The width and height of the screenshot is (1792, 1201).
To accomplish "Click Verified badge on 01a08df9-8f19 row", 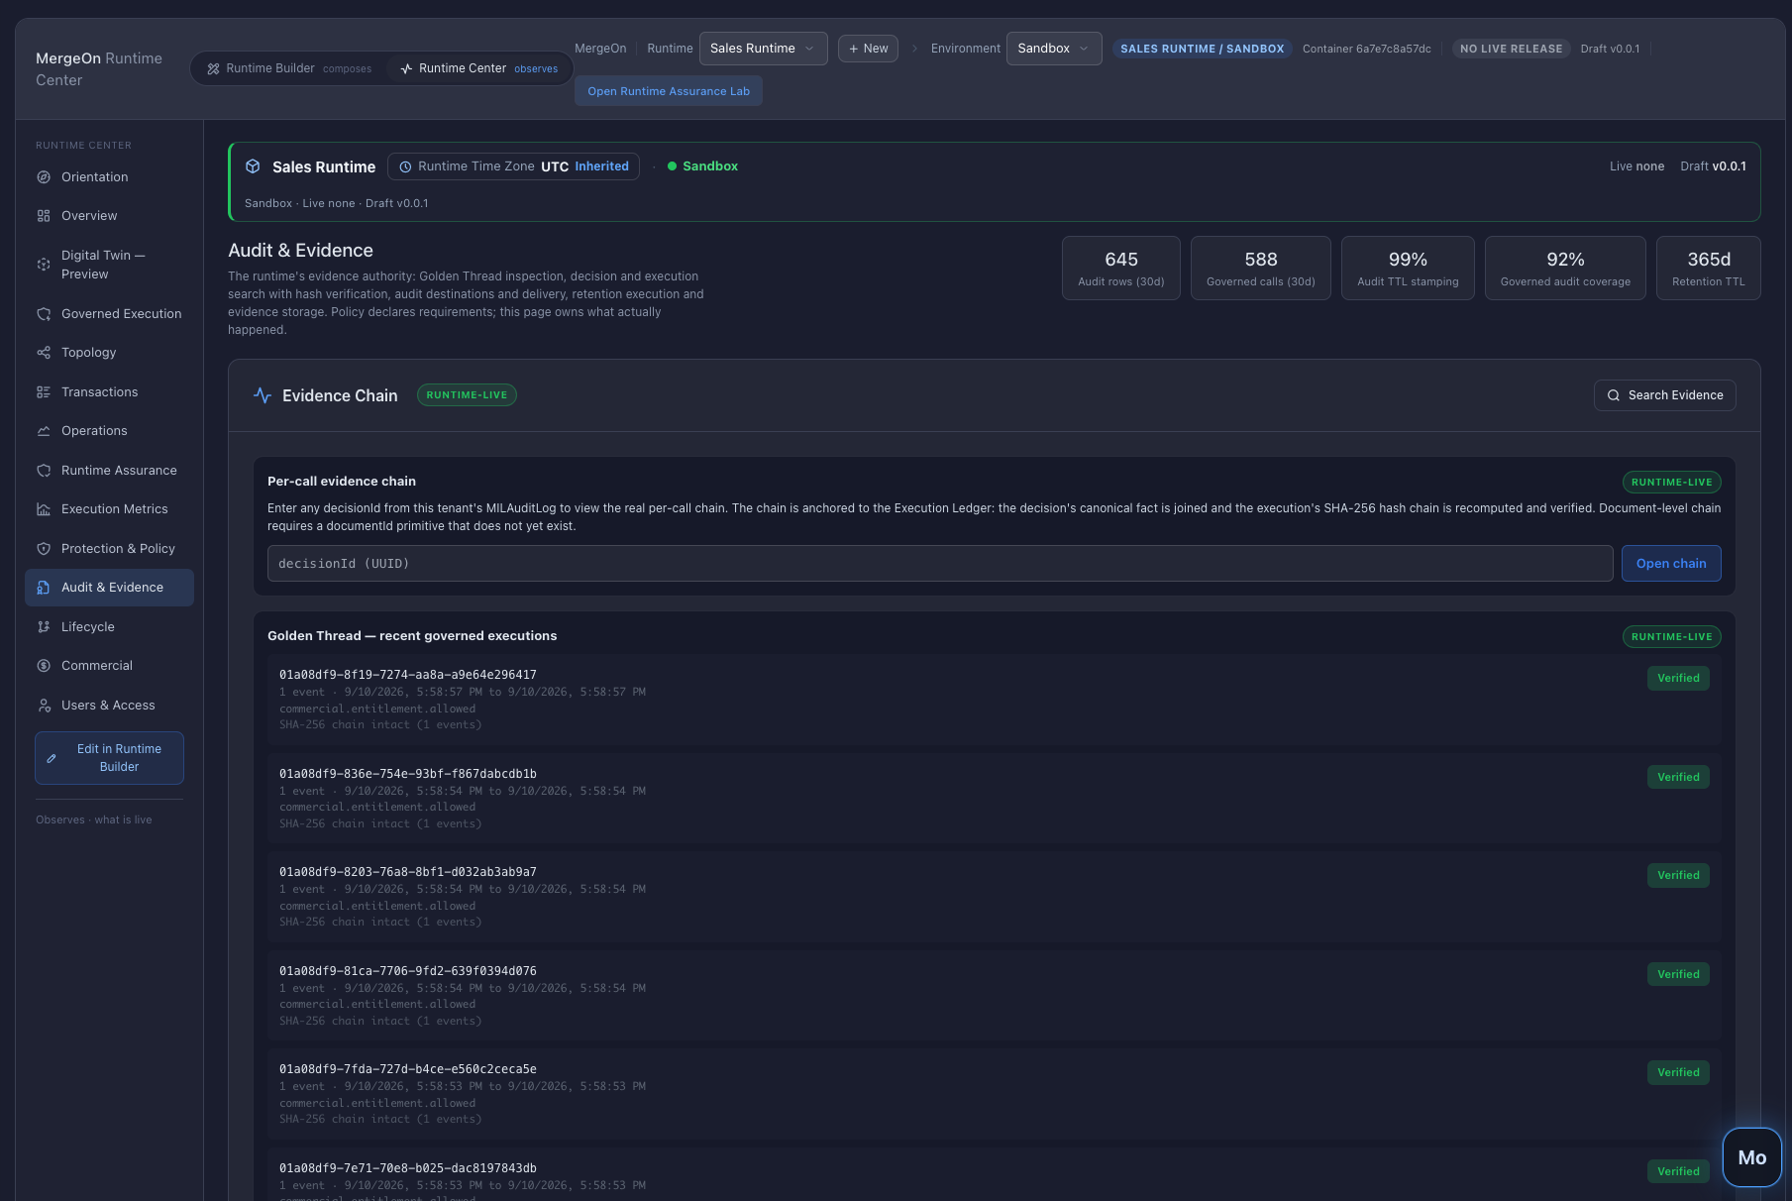I will pos(1678,678).
